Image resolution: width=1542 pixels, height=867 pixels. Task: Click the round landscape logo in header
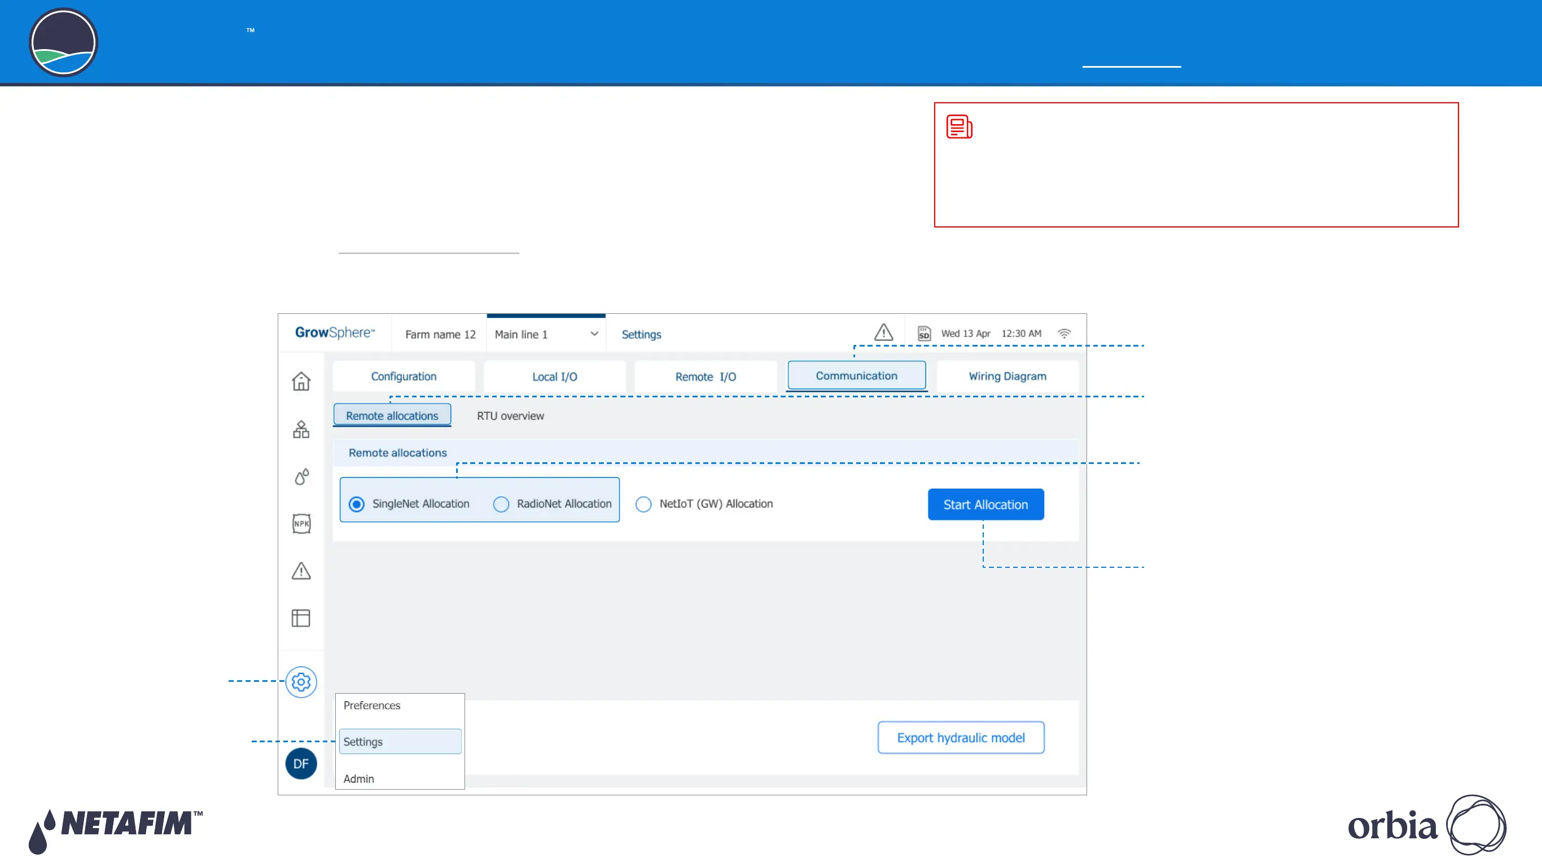(63, 42)
